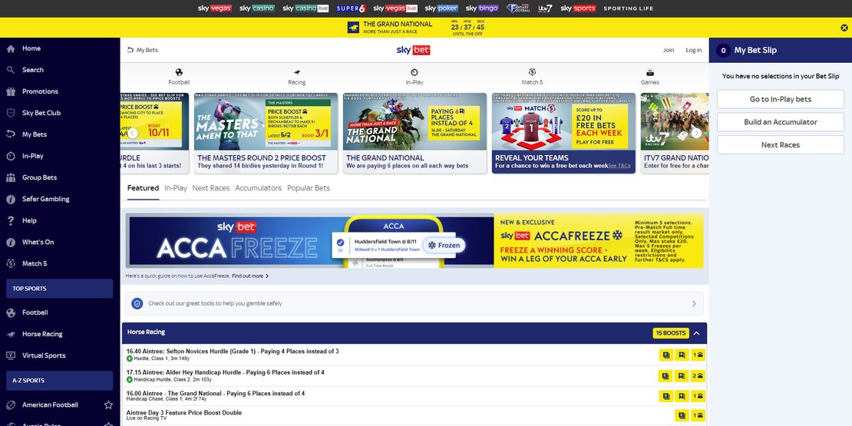
Task: Click the Log in link
Action: pyautogui.click(x=694, y=50)
